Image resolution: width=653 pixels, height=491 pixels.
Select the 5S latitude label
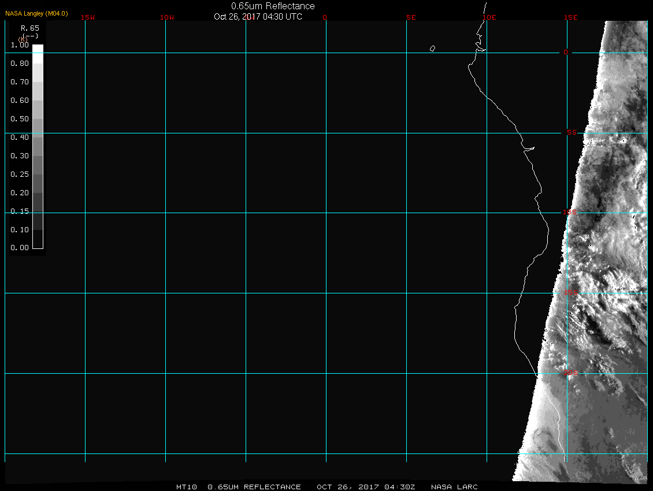(572, 132)
